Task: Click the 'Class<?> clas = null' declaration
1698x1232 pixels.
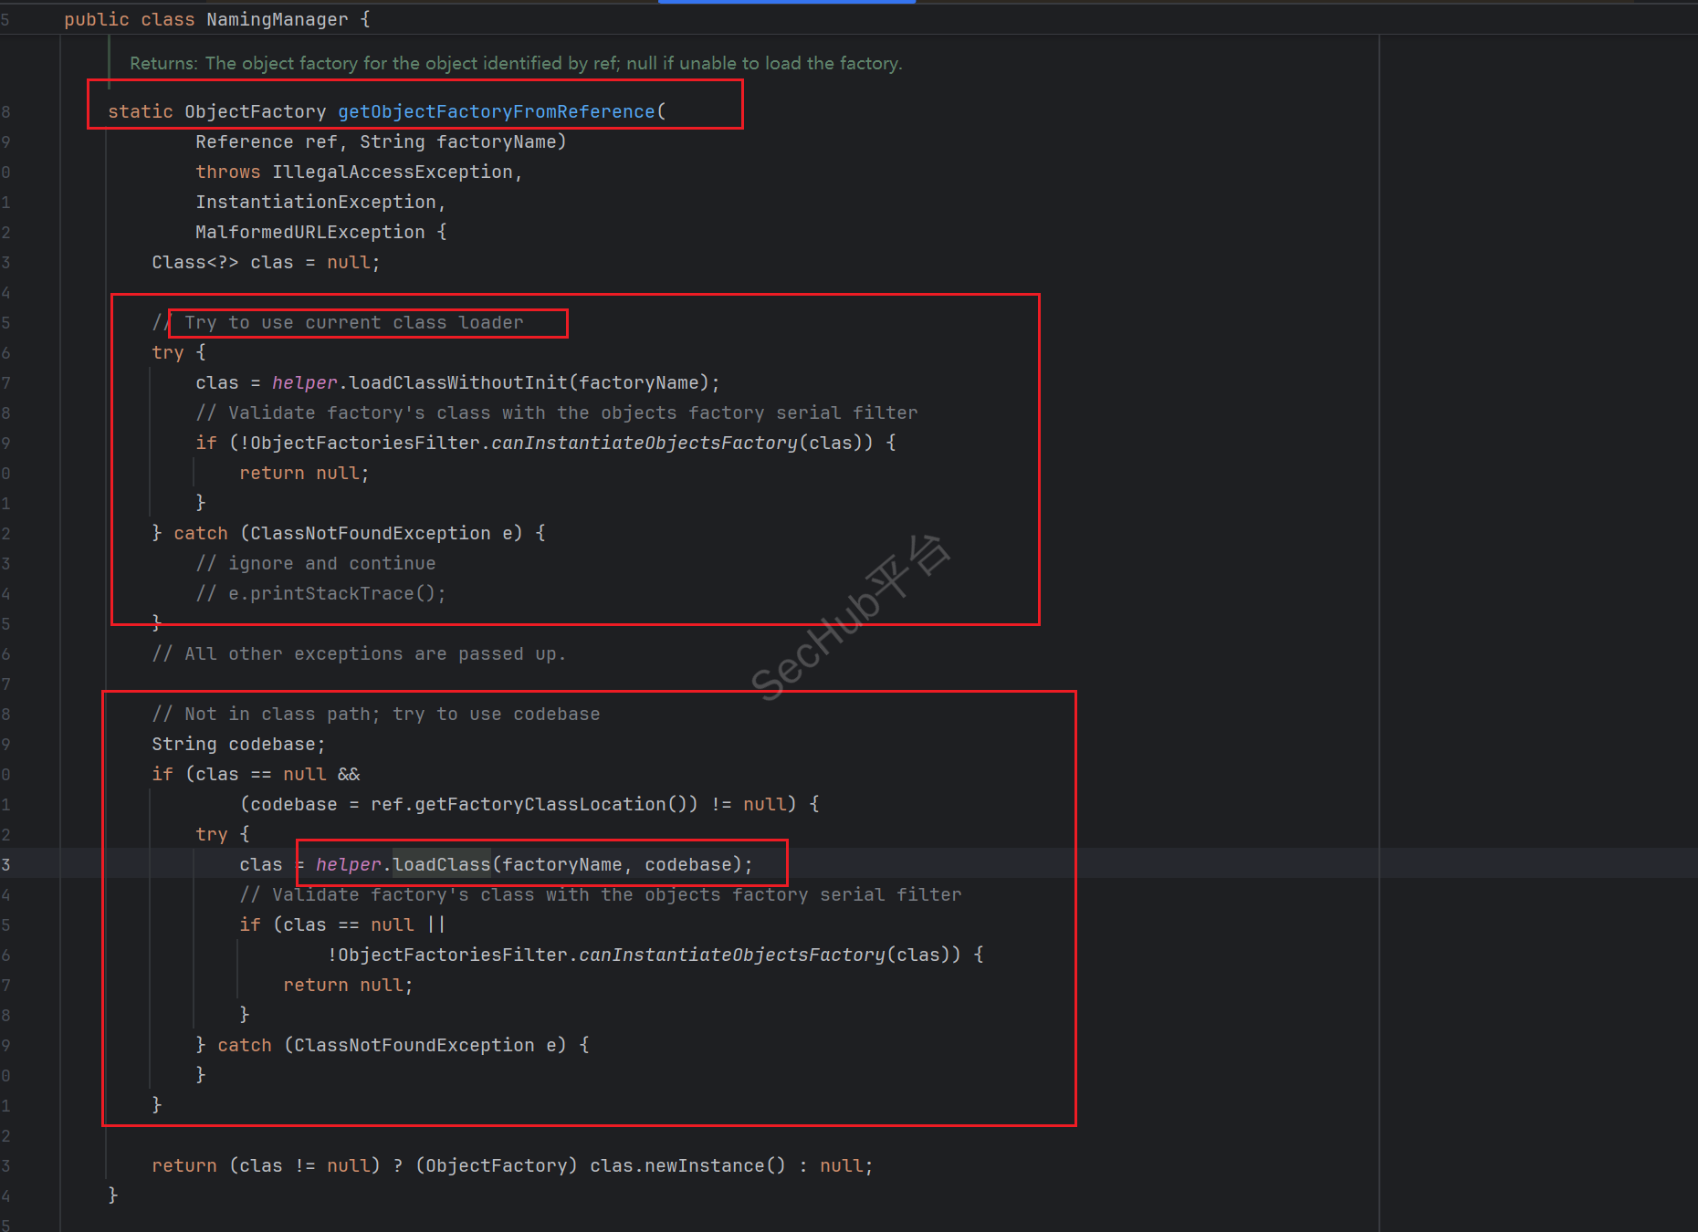Action: pos(265,262)
